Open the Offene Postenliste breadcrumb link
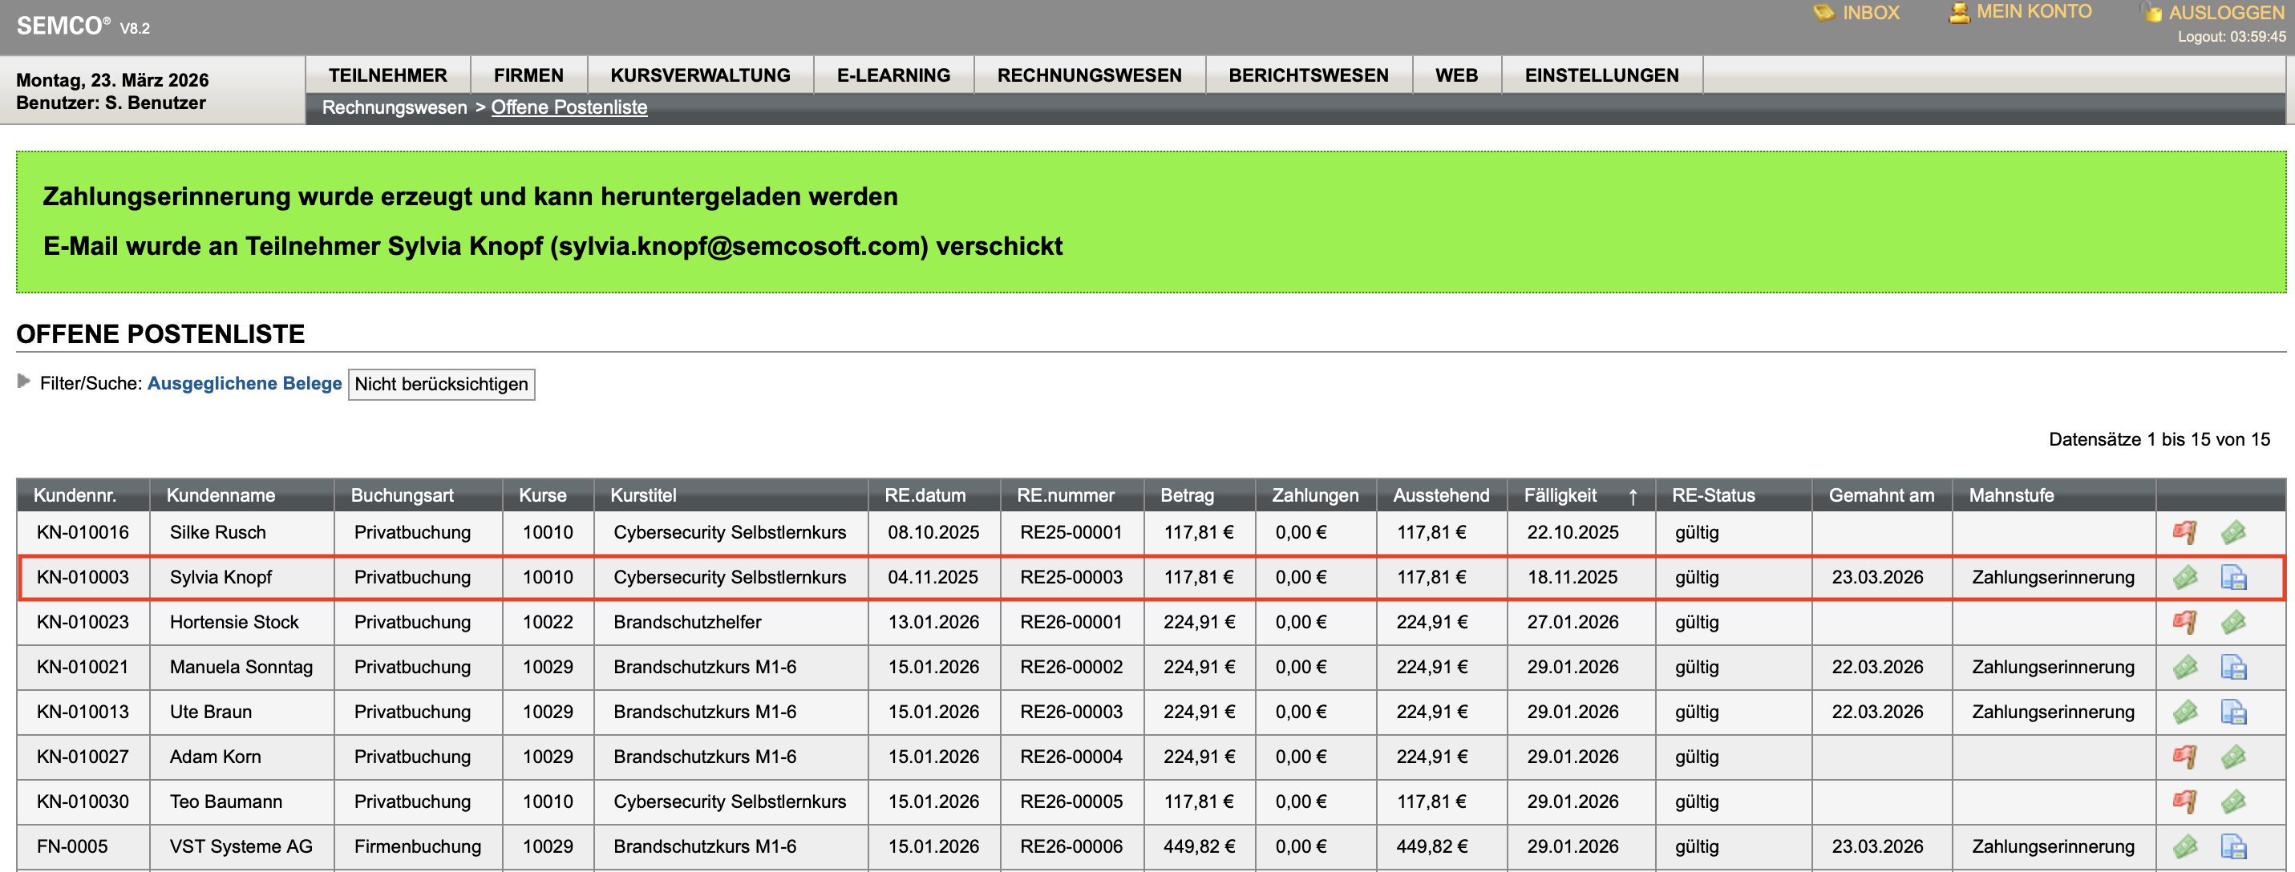Viewport: 2295px width, 872px height. [x=569, y=107]
